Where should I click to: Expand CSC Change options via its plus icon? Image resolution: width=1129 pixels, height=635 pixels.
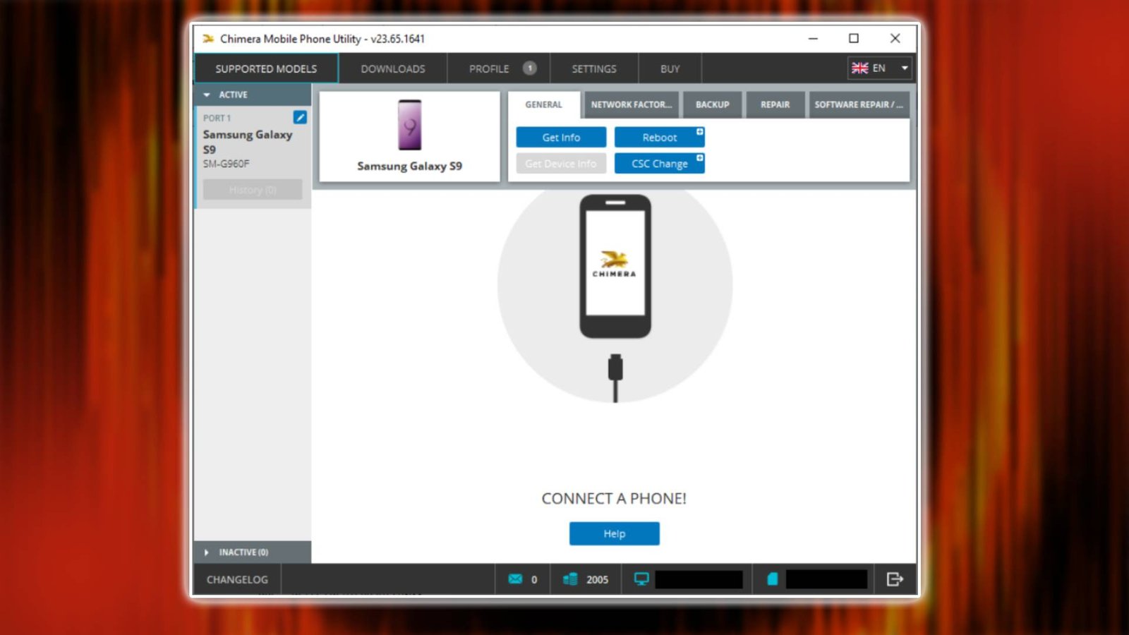699,157
